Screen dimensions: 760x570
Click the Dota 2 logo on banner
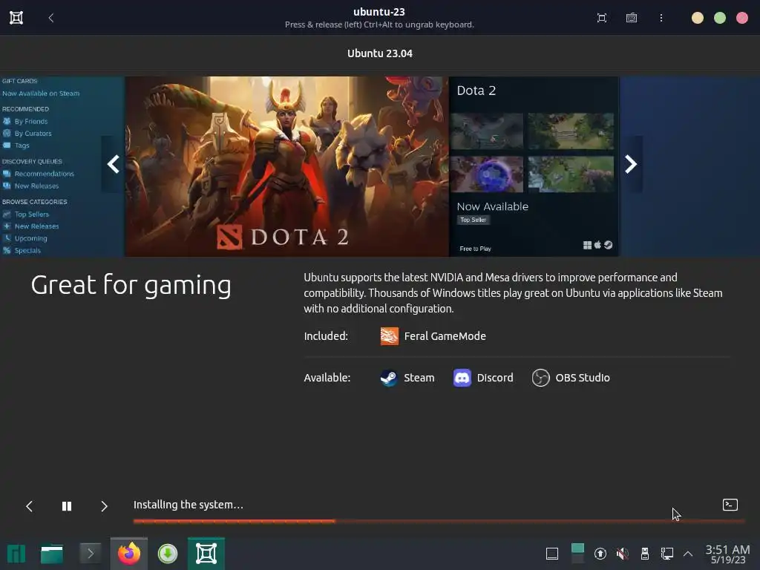pos(283,237)
